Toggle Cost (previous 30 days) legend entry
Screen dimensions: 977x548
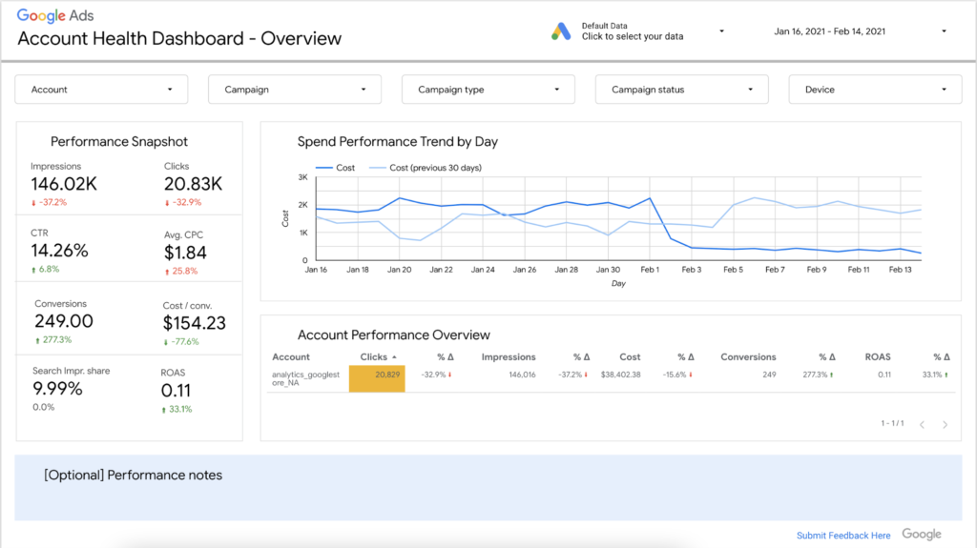click(426, 168)
